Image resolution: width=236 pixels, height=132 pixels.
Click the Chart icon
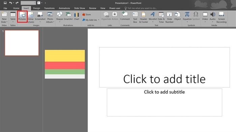tap(77, 16)
